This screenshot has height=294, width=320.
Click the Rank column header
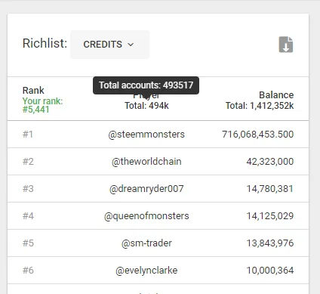click(x=33, y=90)
